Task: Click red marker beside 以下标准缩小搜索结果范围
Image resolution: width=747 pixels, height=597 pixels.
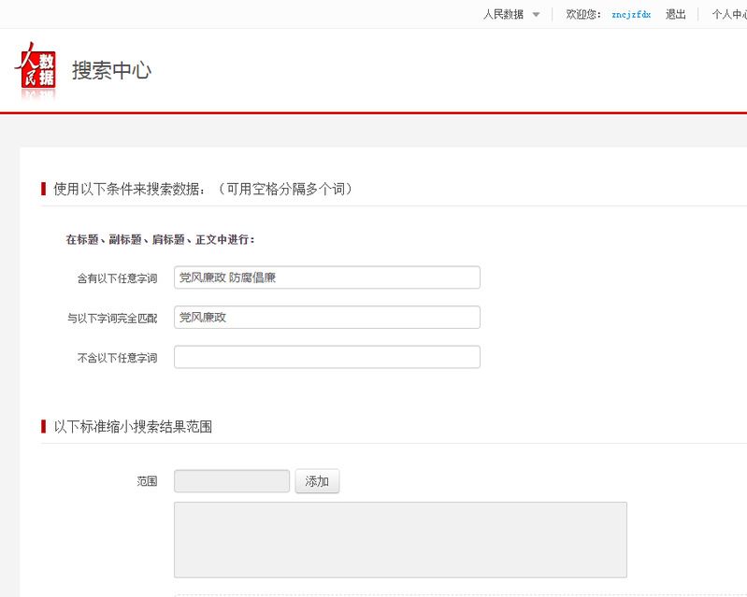Action: [x=43, y=426]
